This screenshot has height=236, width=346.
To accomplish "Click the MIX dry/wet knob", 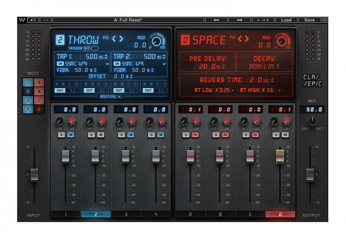I will 312,121.
